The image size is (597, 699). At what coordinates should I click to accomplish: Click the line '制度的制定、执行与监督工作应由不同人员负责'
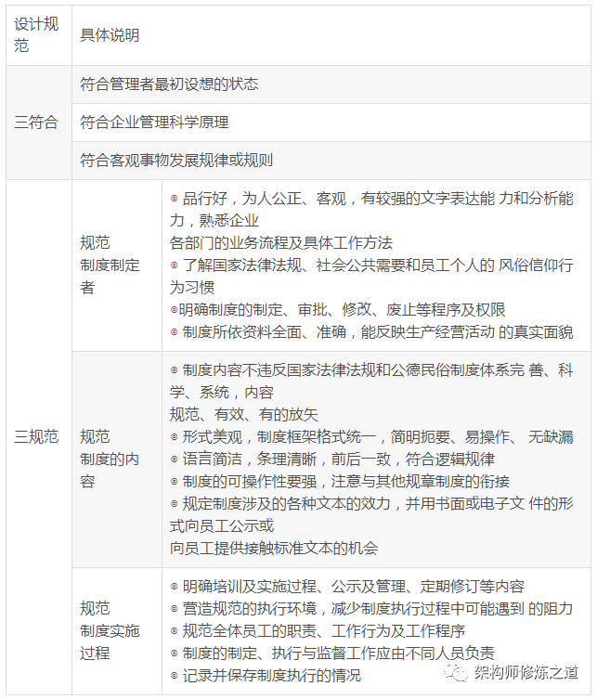(332, 654)
